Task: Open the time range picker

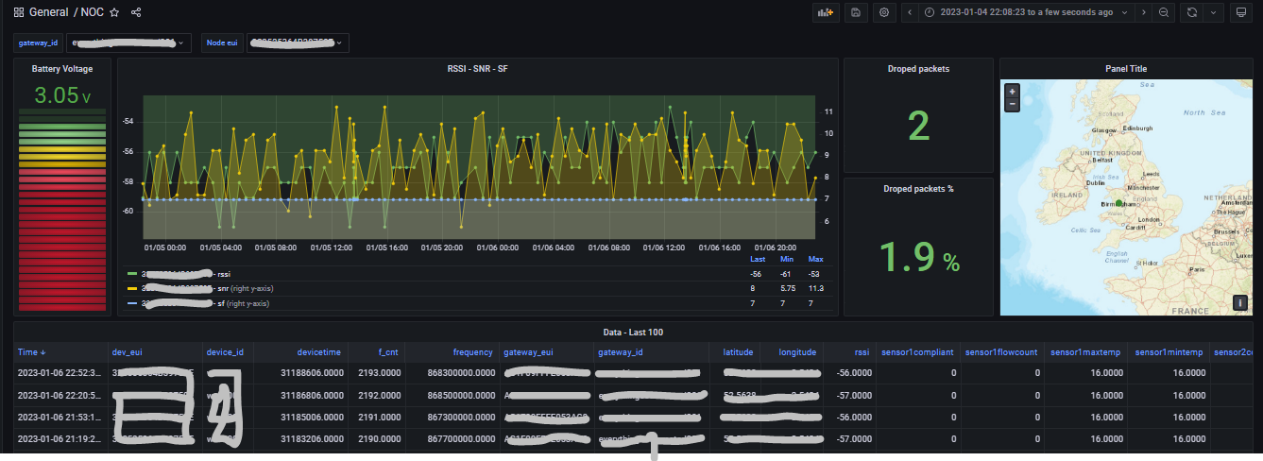Action: point(1026,12)
